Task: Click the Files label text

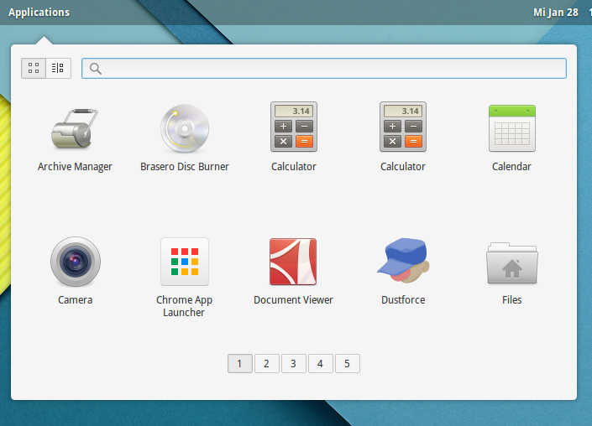Action: click(512, 300)
